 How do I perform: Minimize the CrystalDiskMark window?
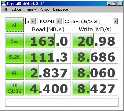pos(110,4)
